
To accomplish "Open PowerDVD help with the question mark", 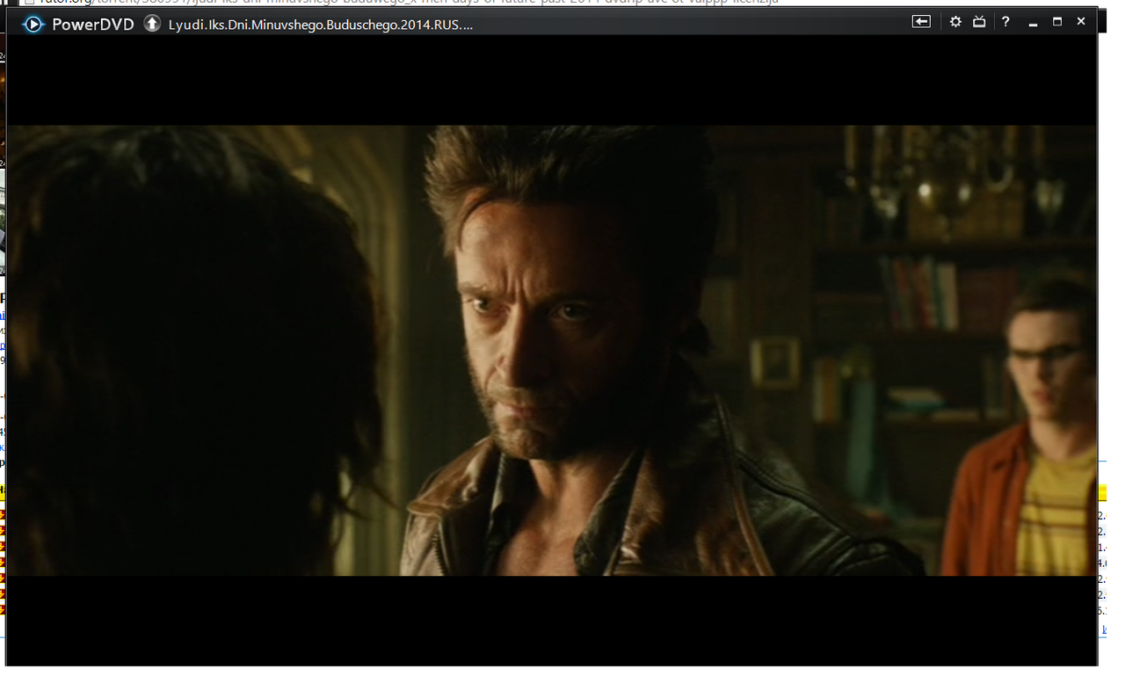I will 1005,22.
